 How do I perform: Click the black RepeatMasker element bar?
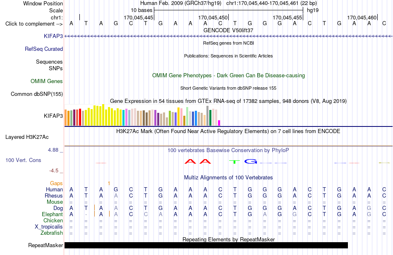coord(206,245)
